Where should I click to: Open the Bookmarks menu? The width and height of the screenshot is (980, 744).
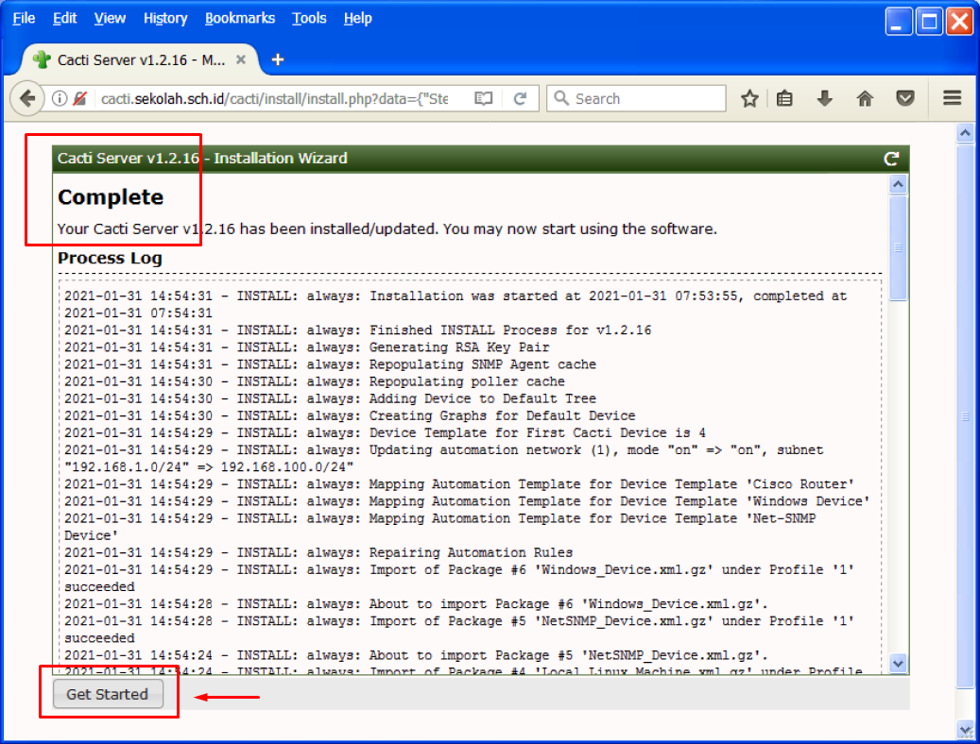coord(240,18)
